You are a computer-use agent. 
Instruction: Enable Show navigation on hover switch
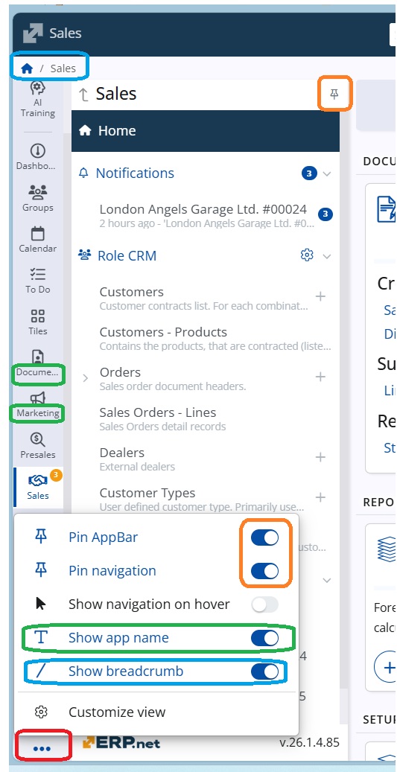(264, 604)
